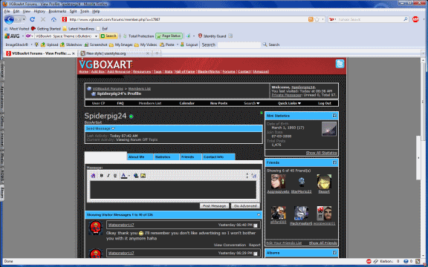This screenshot has height=267, width=428.
Task: Click the Go Advanced button
Action: click(245, 206)
